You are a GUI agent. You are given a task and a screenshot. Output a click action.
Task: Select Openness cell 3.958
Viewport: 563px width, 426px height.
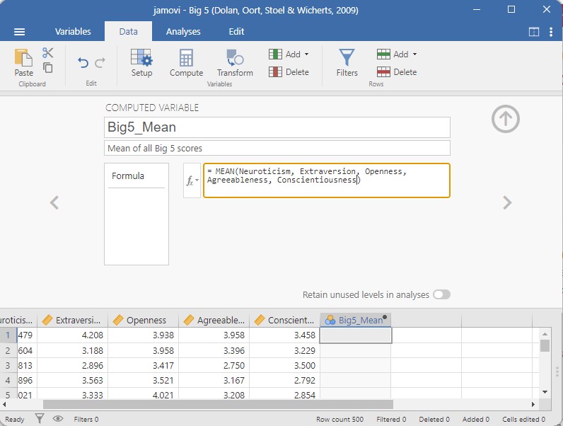tap(143, 350)
